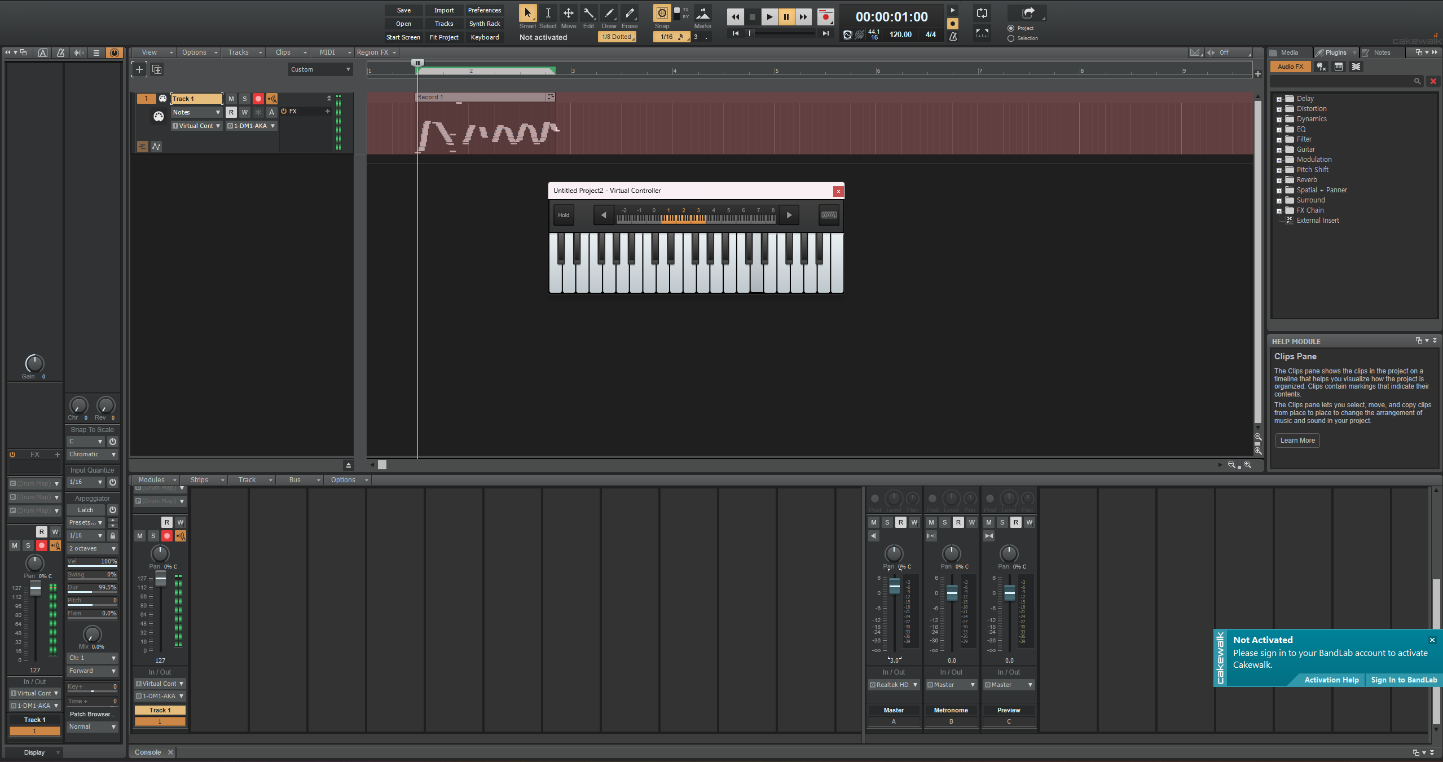Activate the Move tool

point(569,14)
